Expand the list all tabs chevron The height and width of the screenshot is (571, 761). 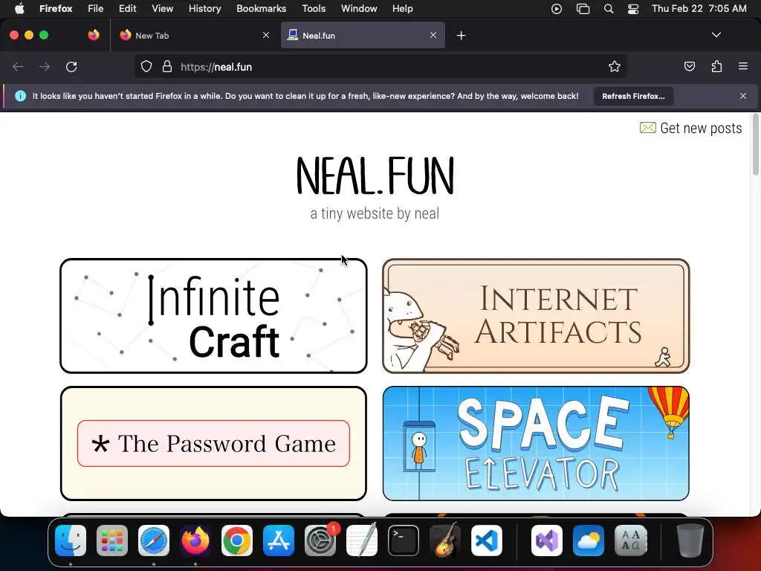(716, 35)
